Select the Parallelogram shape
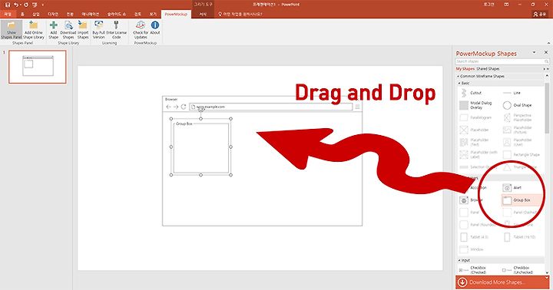The width and height of the screenshot is (553, 290). [475, 117]
